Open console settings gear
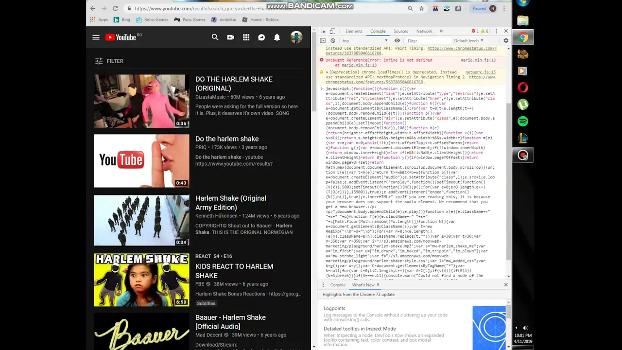The height and width of the screenshot is (350, 622). [x=506, y=41]
